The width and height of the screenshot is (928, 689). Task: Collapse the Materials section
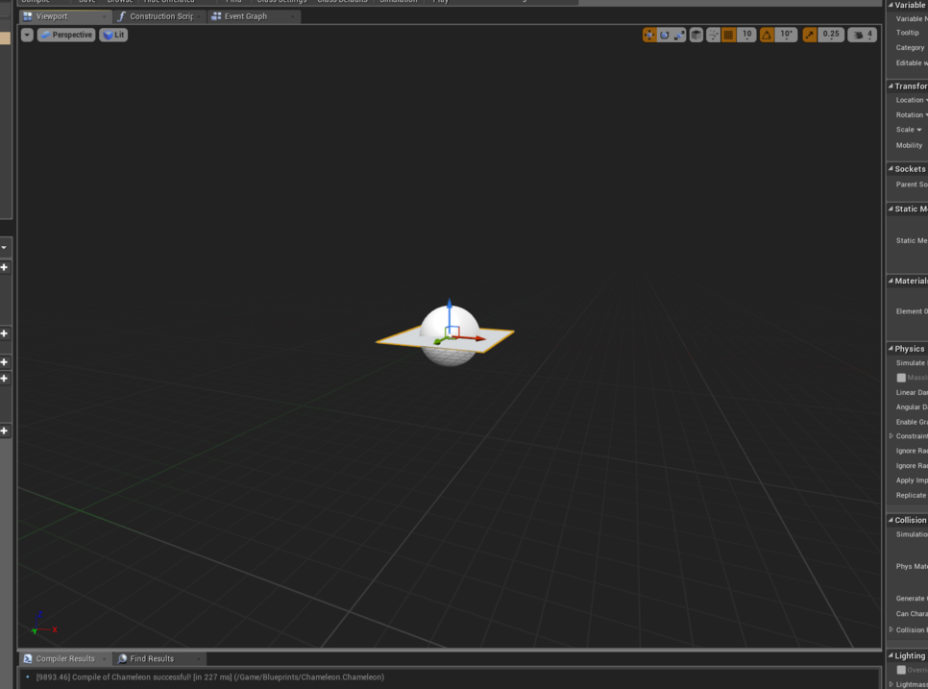click(891, 281)
